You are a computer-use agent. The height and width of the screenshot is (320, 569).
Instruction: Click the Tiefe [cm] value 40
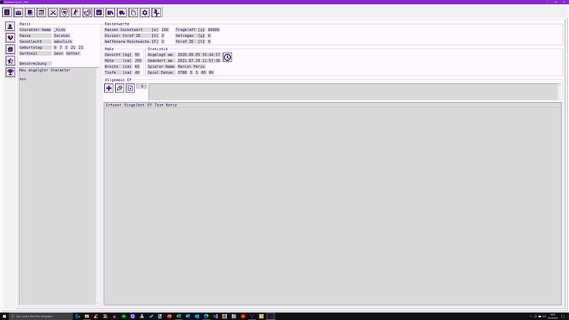click(137, 72)
